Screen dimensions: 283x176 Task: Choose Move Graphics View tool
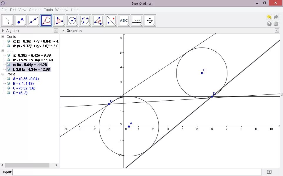click(150, 21)
